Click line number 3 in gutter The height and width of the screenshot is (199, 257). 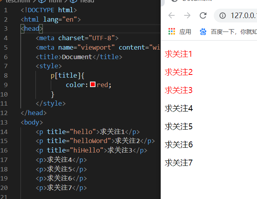pos(6,29)
